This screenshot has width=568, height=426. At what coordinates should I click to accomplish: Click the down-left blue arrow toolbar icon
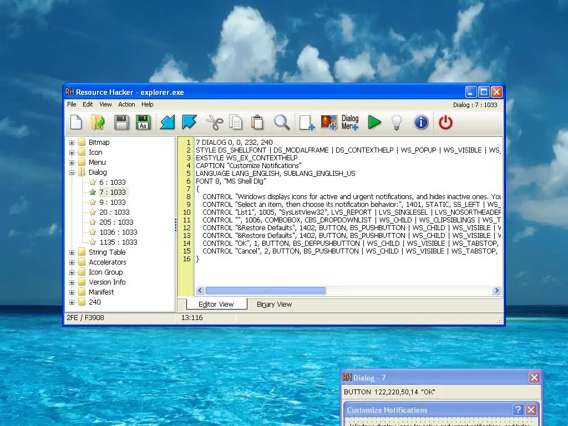[168, 122]
